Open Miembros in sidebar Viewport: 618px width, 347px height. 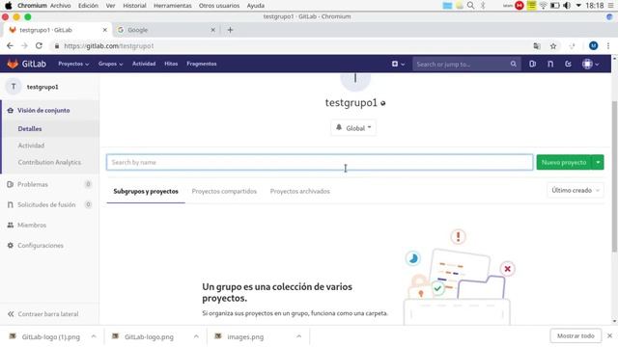[32, 225]
